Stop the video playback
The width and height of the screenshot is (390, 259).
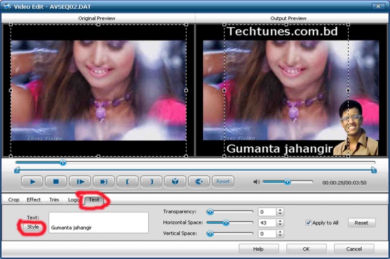pyautogui.click(x=56, y=182)
